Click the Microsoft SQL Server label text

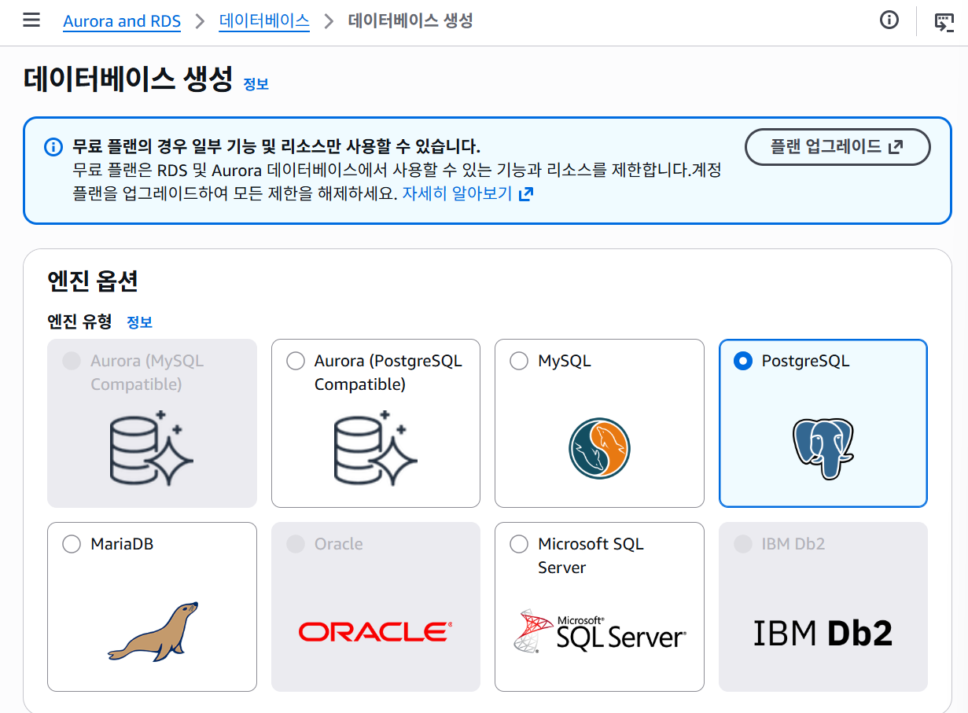pos(591,556)
